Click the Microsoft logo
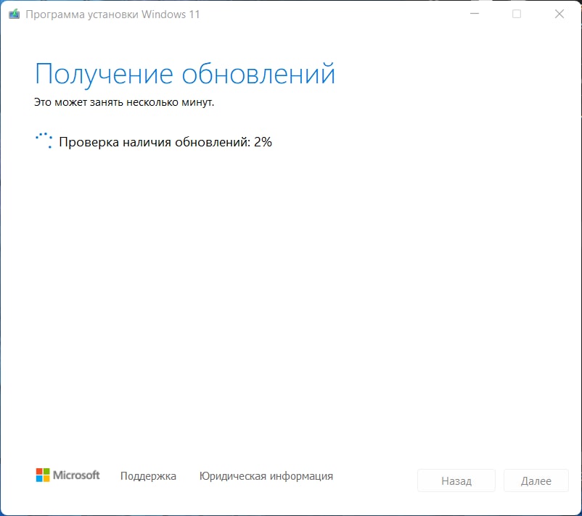This screenshot has height=516, width=582. tap(67, 475)
